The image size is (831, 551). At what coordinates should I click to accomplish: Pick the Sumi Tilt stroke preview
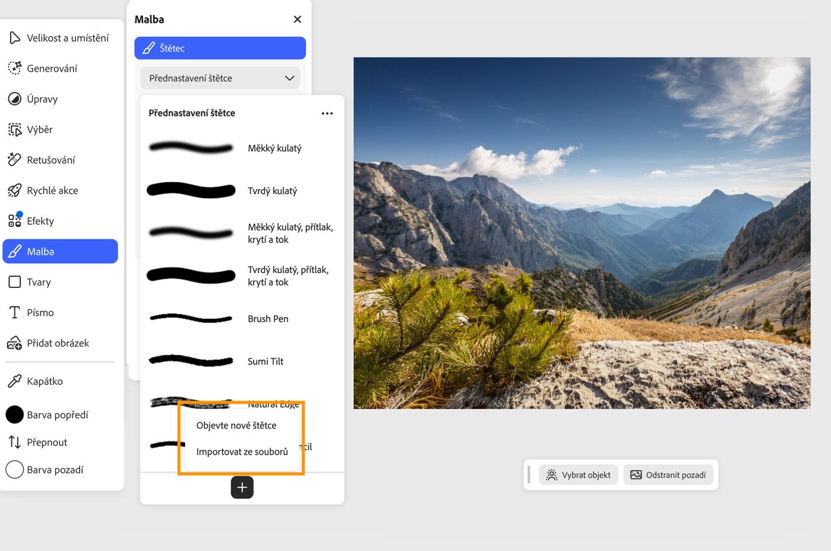(191, 361)
